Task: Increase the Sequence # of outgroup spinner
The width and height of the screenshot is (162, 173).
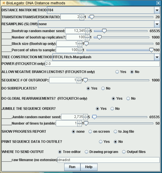Action: pos(79,79)
